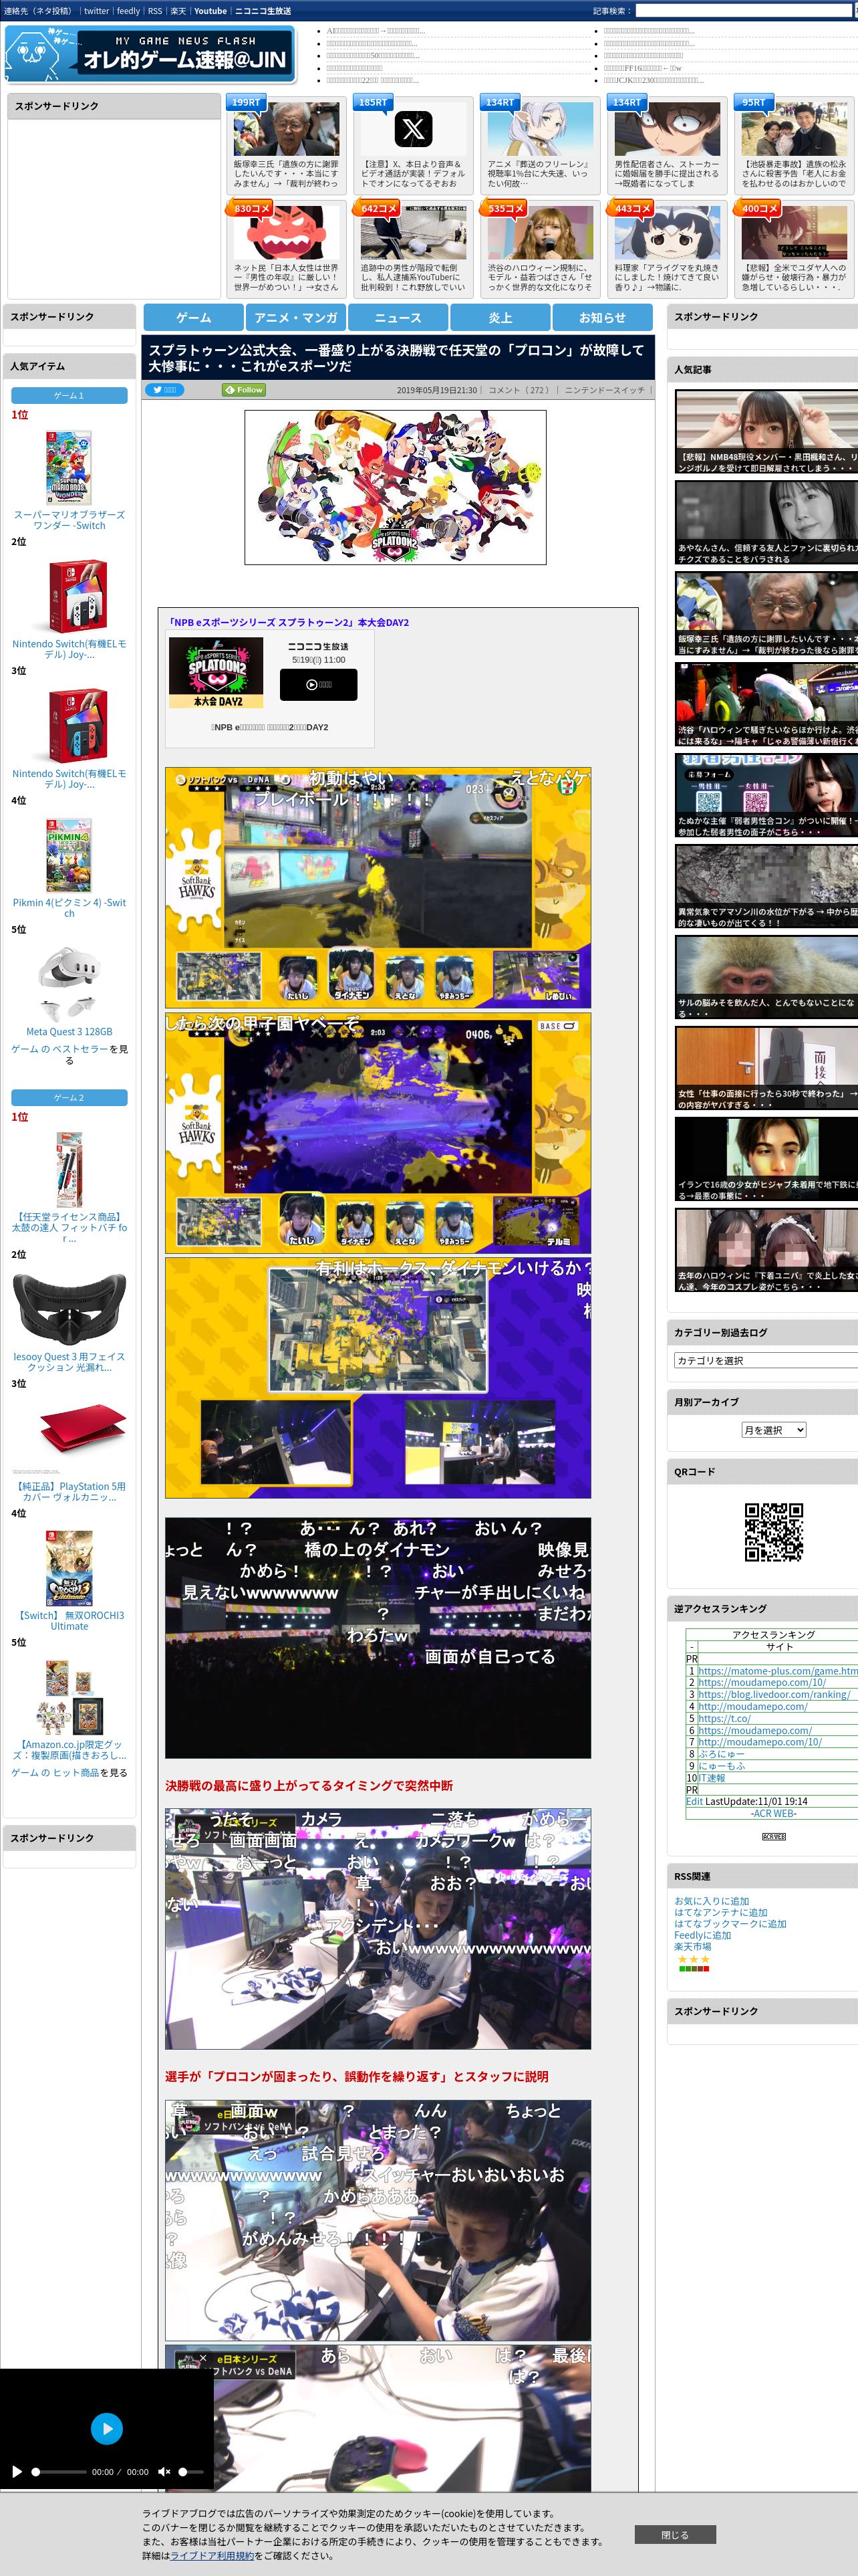Open the 楽天市場 link in RSS関連

pos(693,1946)
